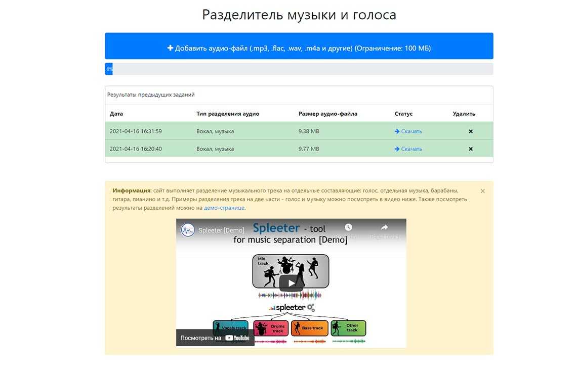
Task: Open the video channel avatar icon
Action: pos(188,230)
